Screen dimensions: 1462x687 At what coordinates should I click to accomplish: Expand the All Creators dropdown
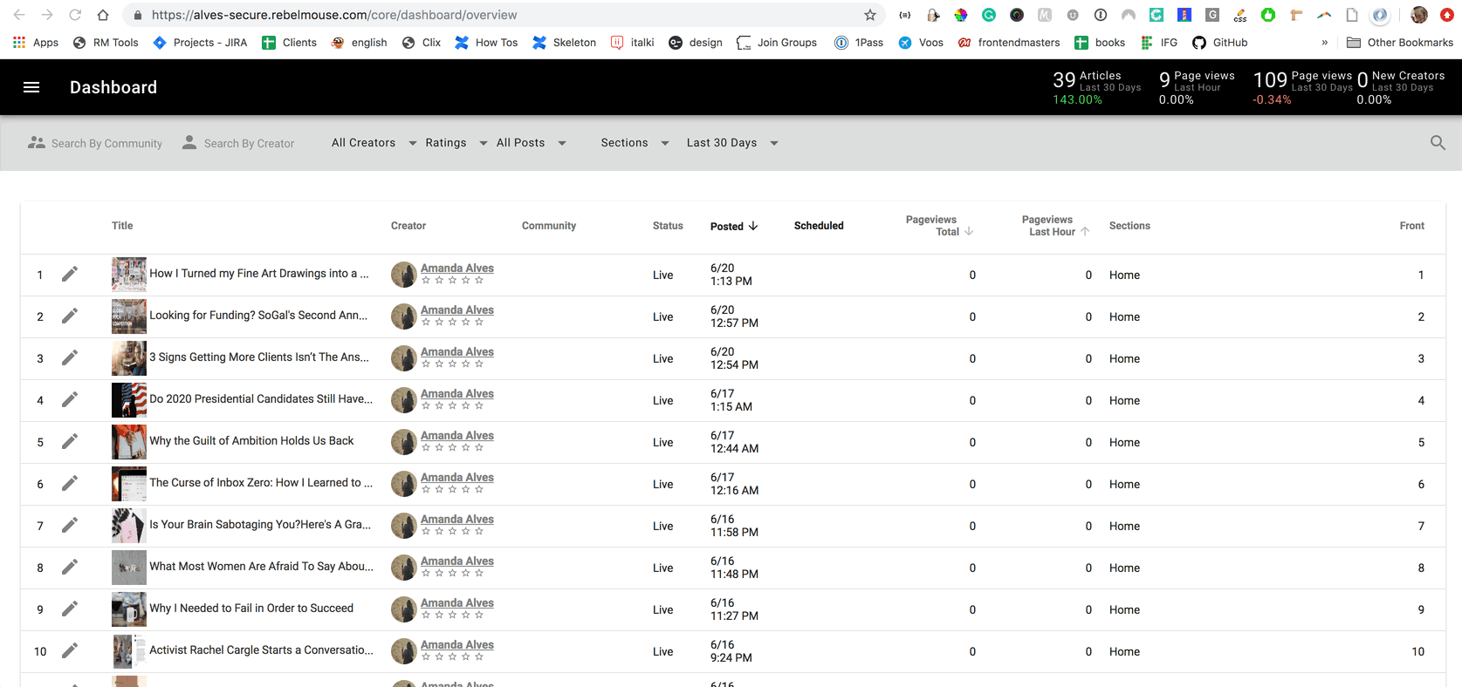click(x=374, y=143)
